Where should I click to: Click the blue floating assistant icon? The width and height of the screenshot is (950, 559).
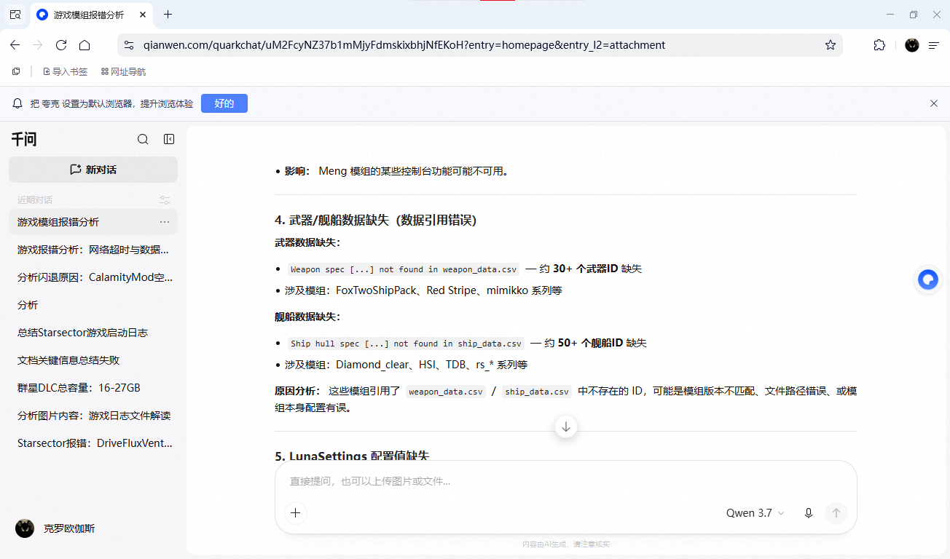927,279
